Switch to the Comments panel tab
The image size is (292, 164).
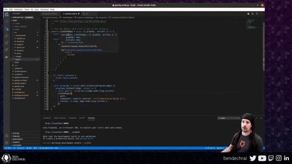47,118
